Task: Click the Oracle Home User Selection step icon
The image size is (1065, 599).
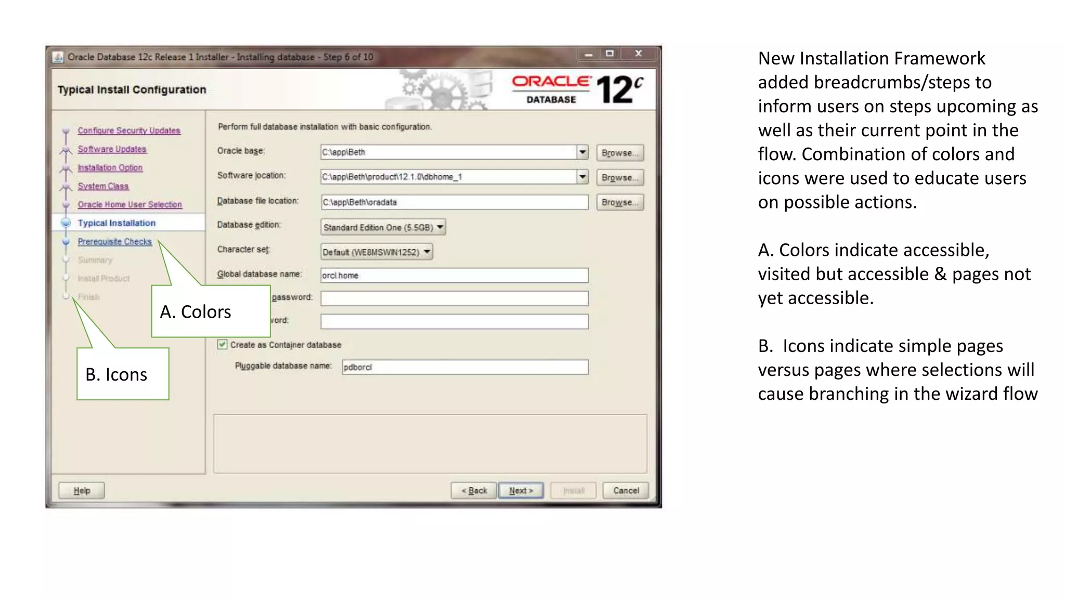Action: (66, 205)
